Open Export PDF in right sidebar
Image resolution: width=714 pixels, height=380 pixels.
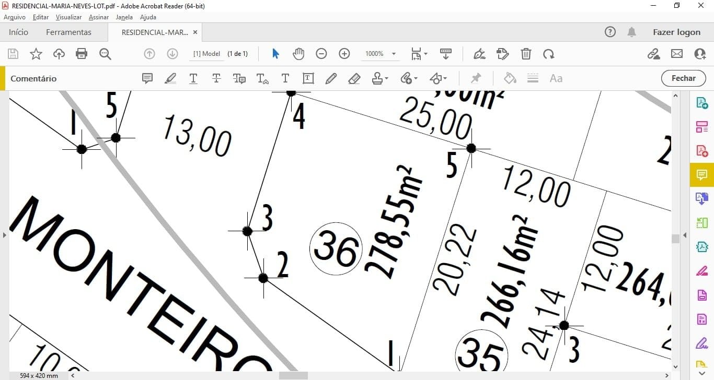(x=701, y=103)
